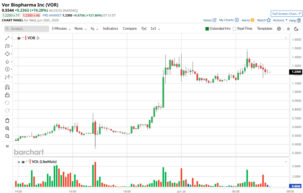
Task: Open chart settings gear
Action: coord(279,29)
